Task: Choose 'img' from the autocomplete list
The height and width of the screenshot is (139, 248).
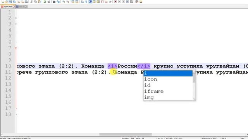Action: coord(168,97)
